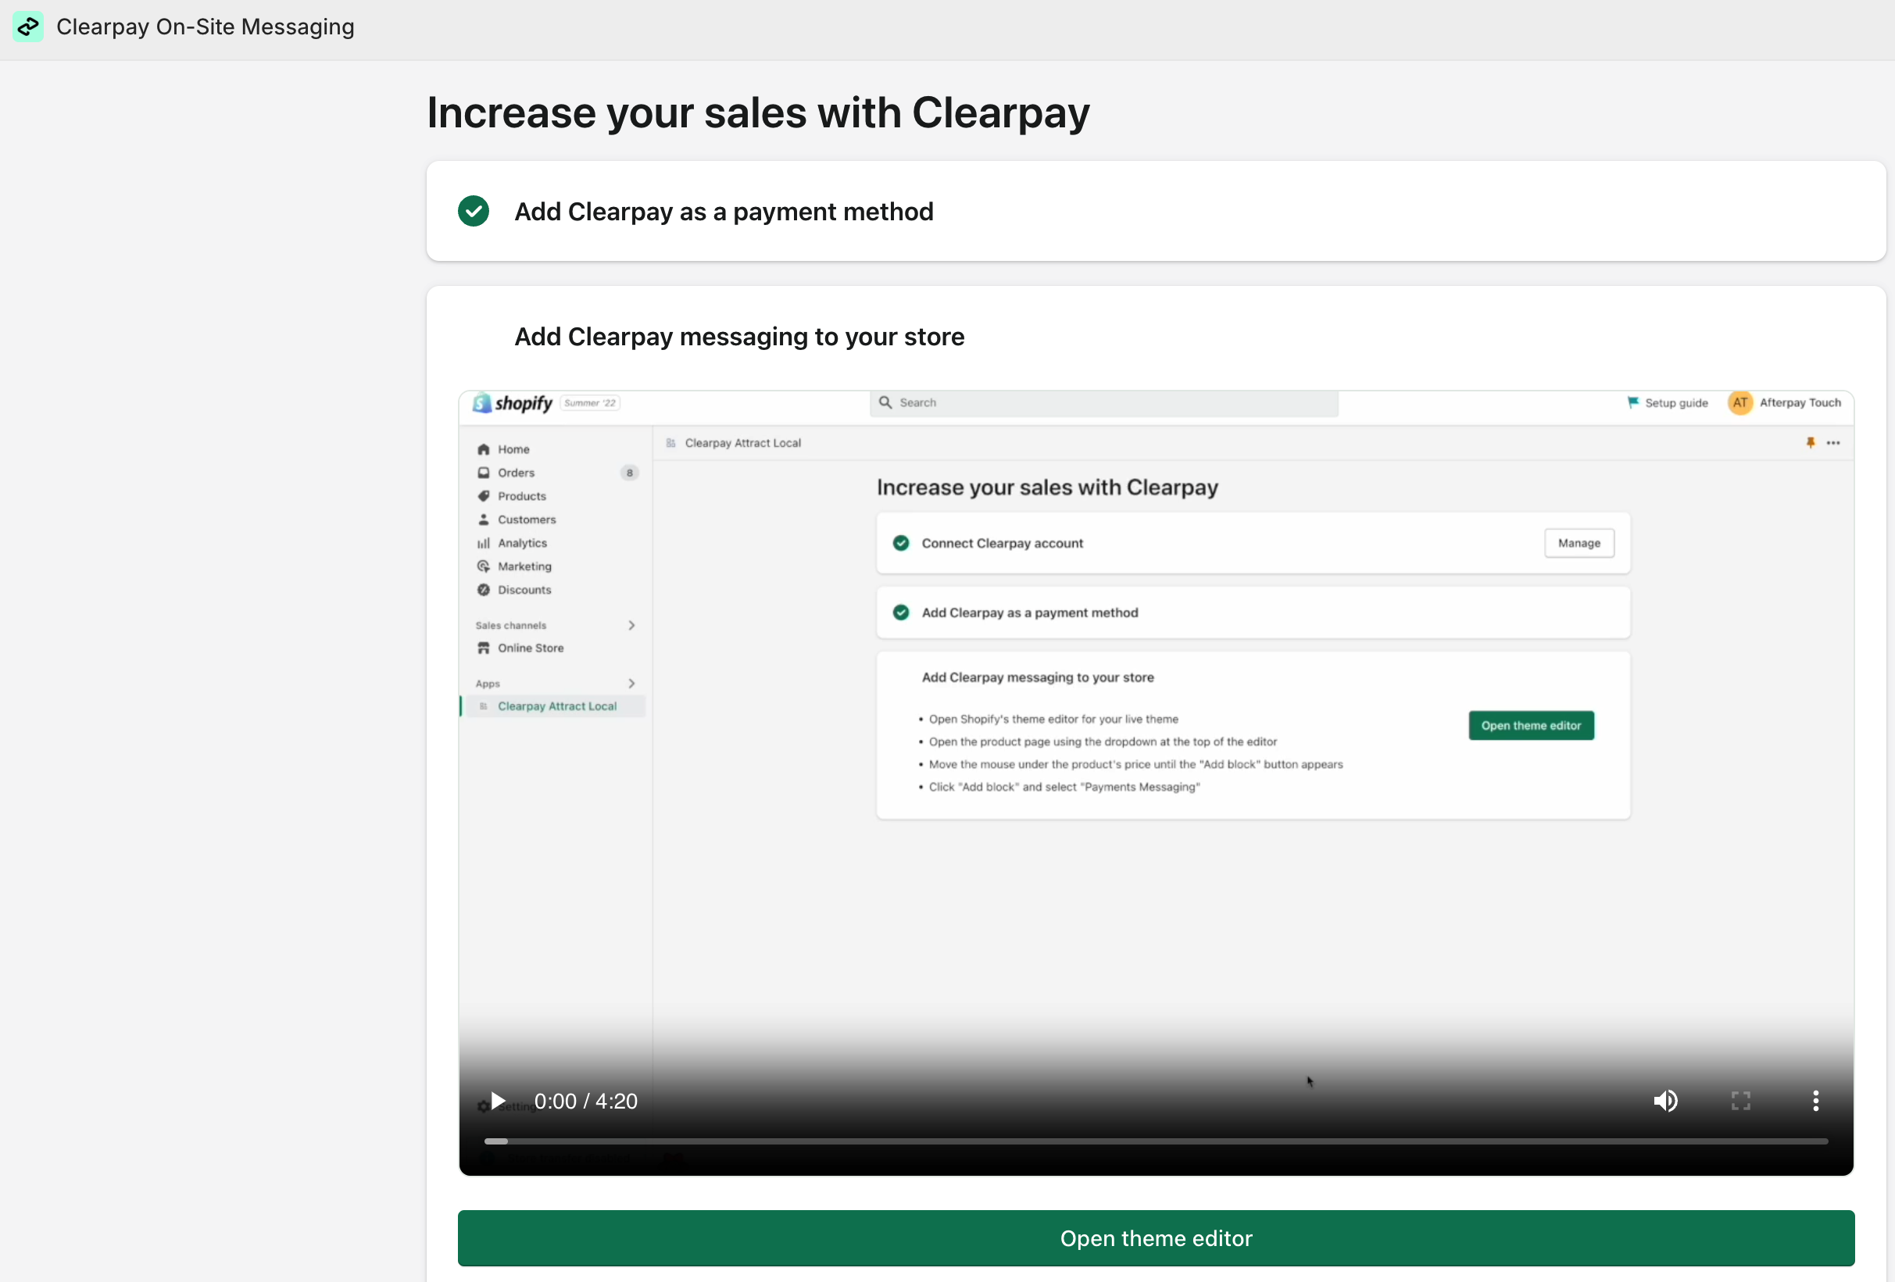The image size is (1895, 1282).
Task: Open video more options three-dot menu
Action: coord(1815,1101)
